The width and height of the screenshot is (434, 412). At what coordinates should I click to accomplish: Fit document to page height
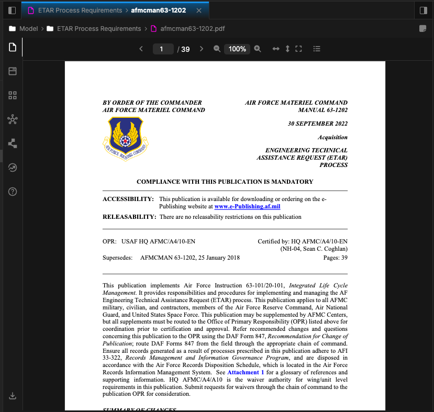coord(287,49)
